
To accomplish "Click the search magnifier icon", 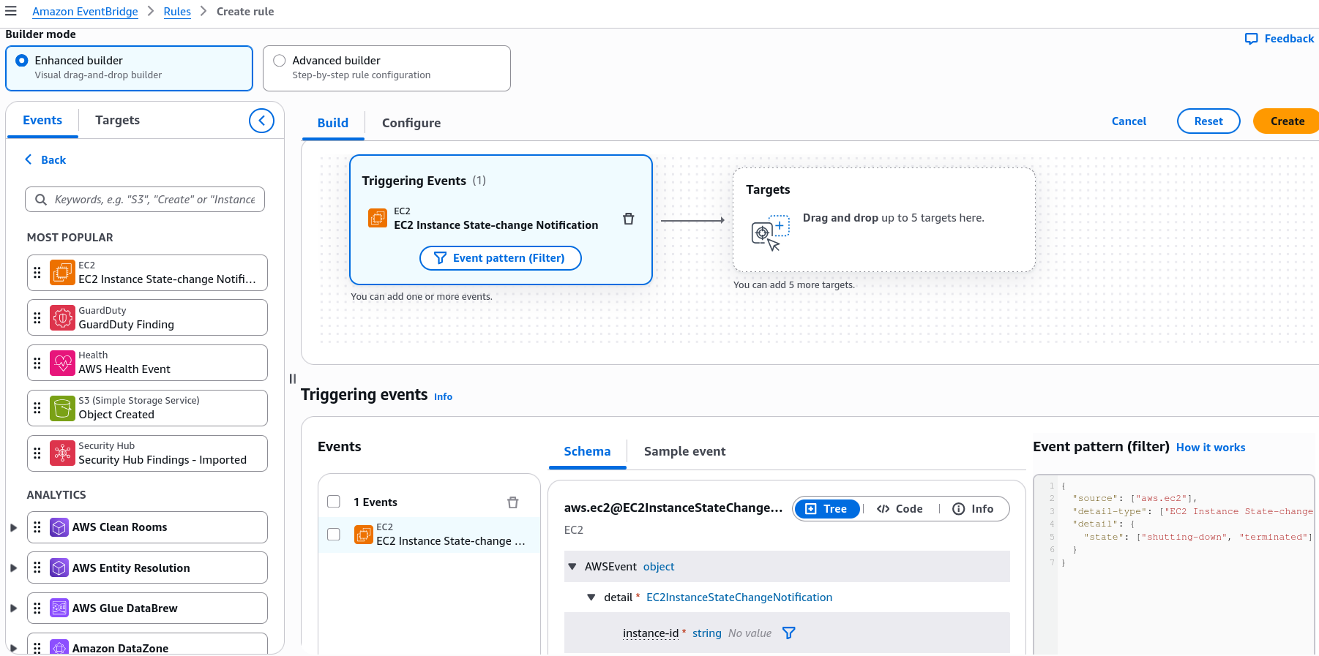I will point(41,200).
